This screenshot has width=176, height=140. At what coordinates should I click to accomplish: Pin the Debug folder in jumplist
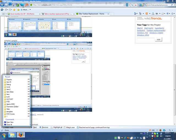pos(29,84)
